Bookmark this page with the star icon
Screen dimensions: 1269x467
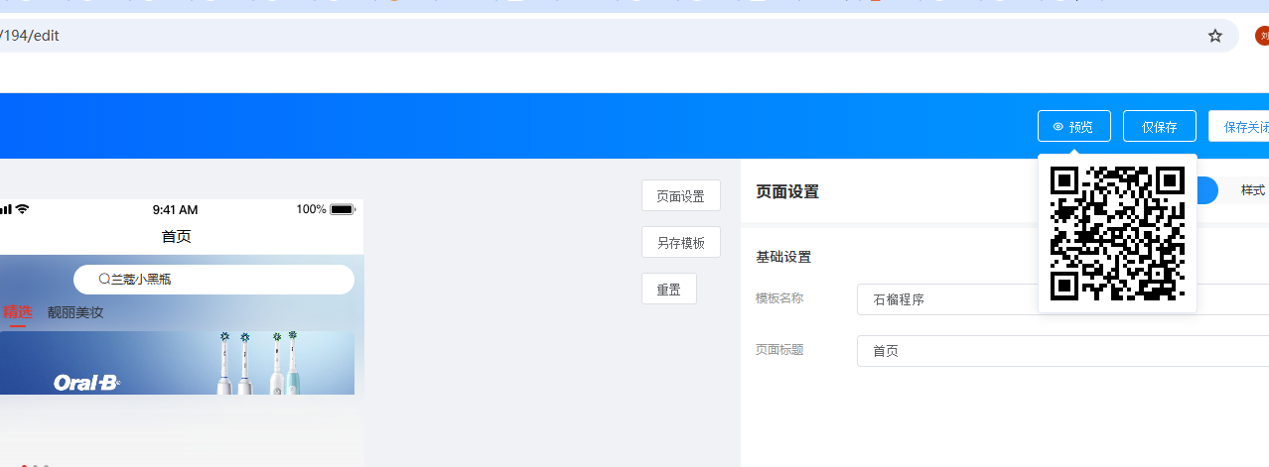tap(1215, 36)
